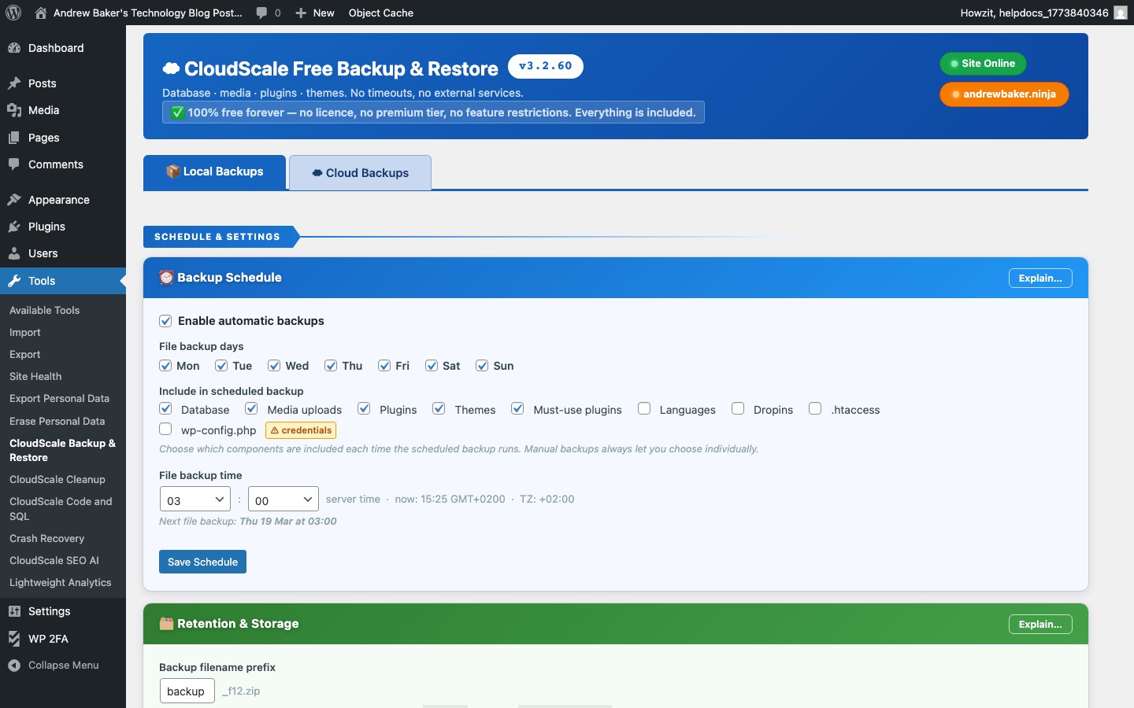Click the alarm clock icon on Backup Schedule
1134x708 pixels.
pyautogui.click(x=166, y=278)
